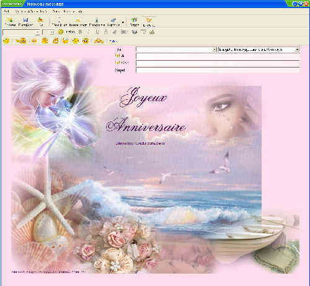
Task: Insert the second emoticon in the emoticon row
Action: tap(21, 41)
